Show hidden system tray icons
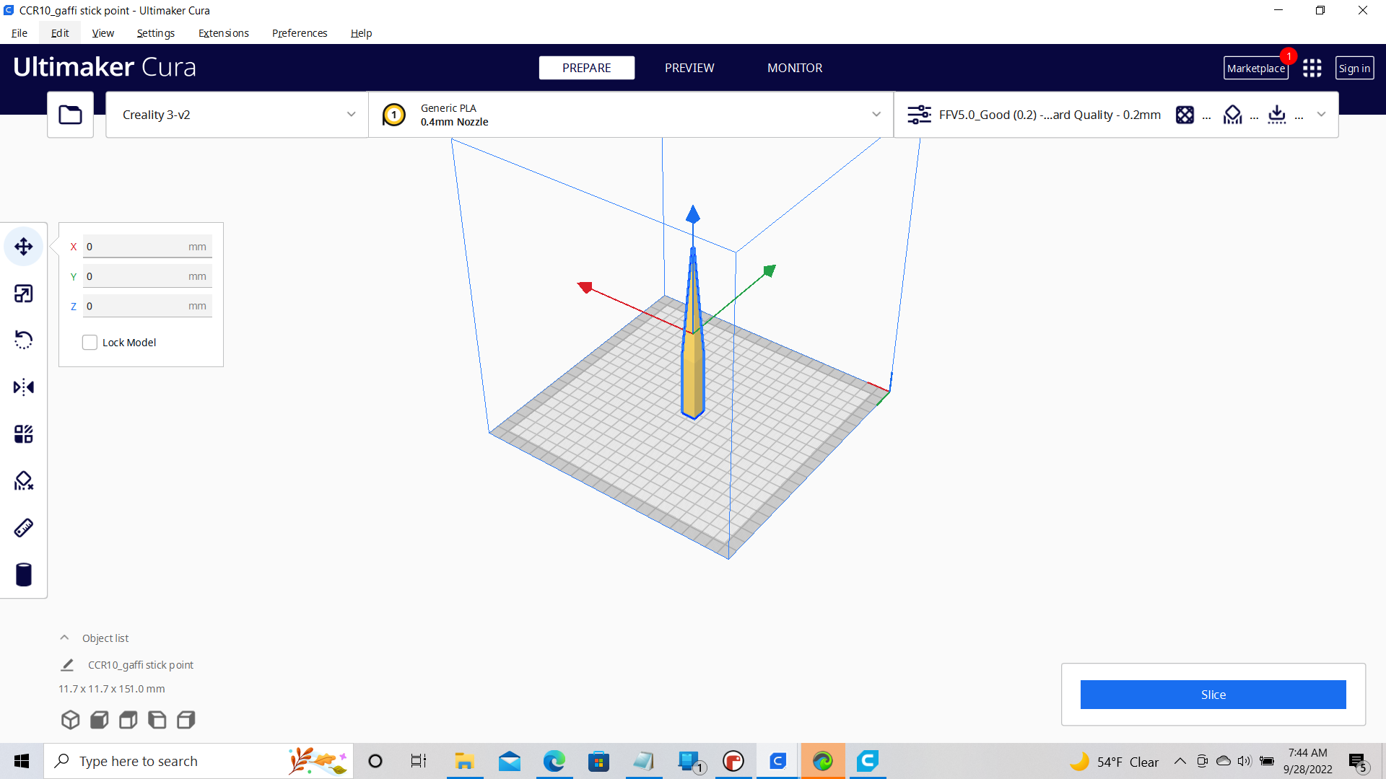Screen dimensions: 1386x779 click(x=1180, y=761)
